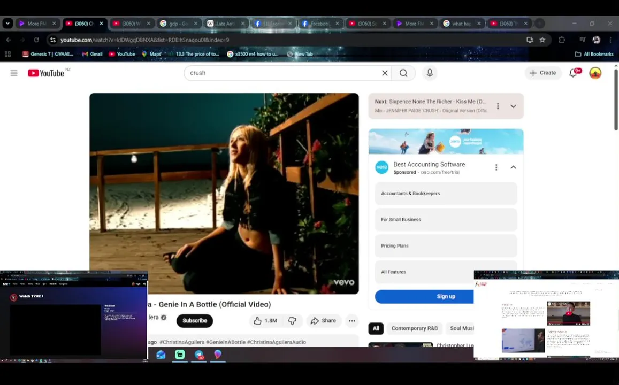This screenshot has height=385, width=619.
Task: Open Accountants & Bookkeepers ad link
Action: coord(446,193)
